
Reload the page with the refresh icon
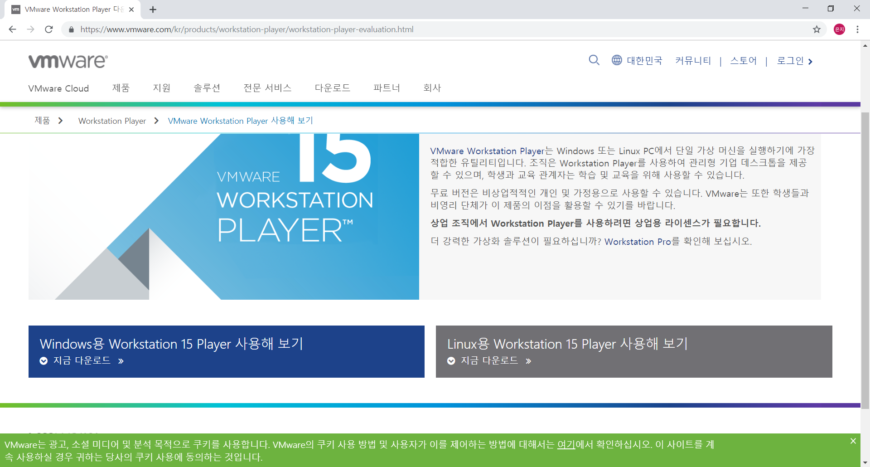49,29
